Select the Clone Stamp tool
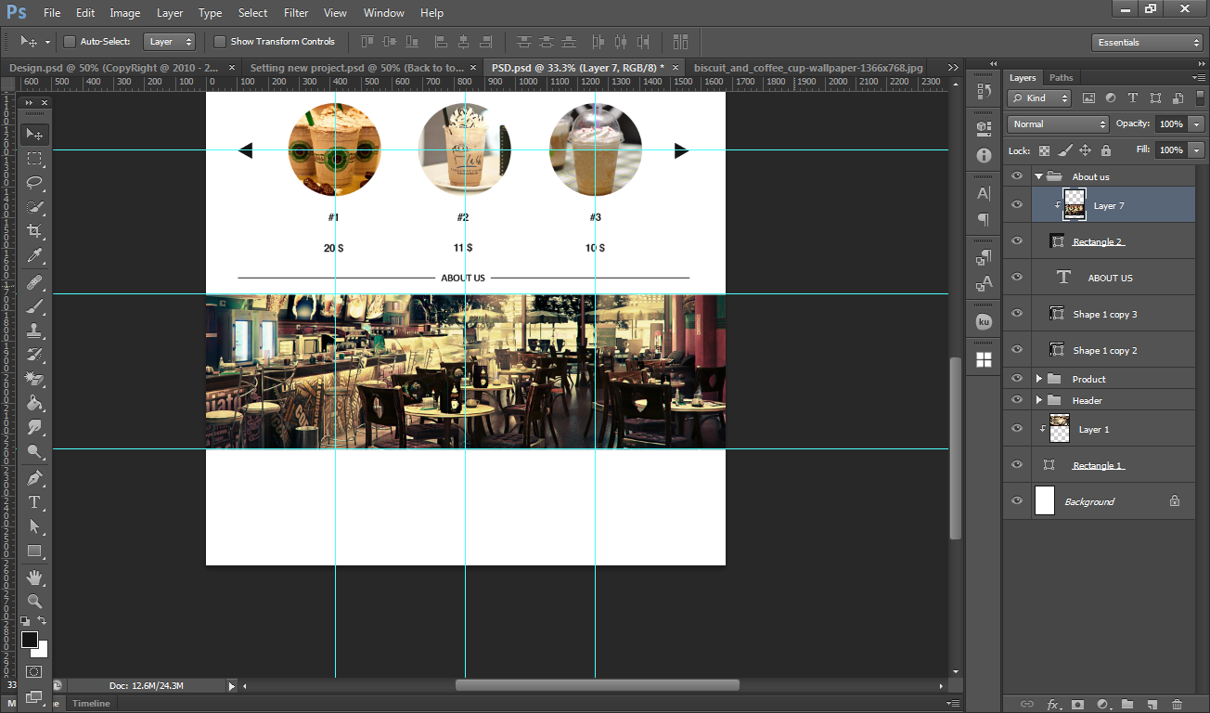1210x713 pixels. (34, 330)
